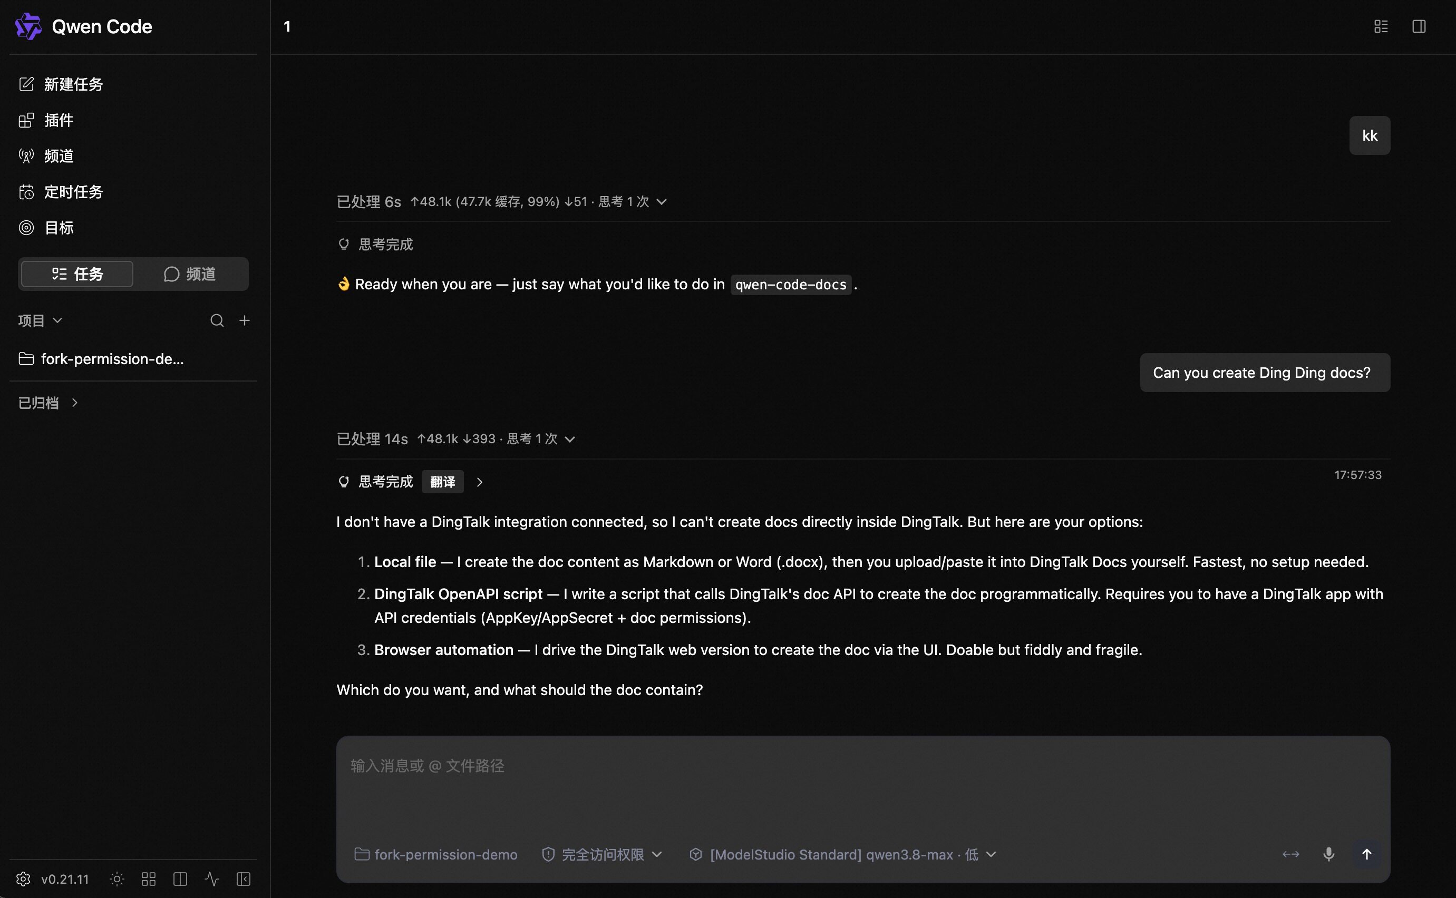Expand the 已处理 14s stats chevron

click(x=570, y=439)
